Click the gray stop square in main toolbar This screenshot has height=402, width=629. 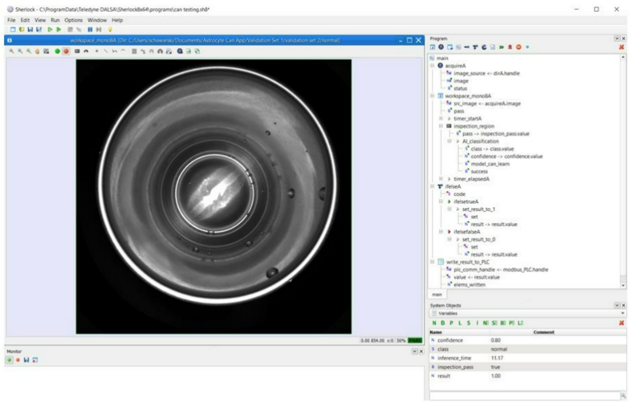click(x=70, y=30)
